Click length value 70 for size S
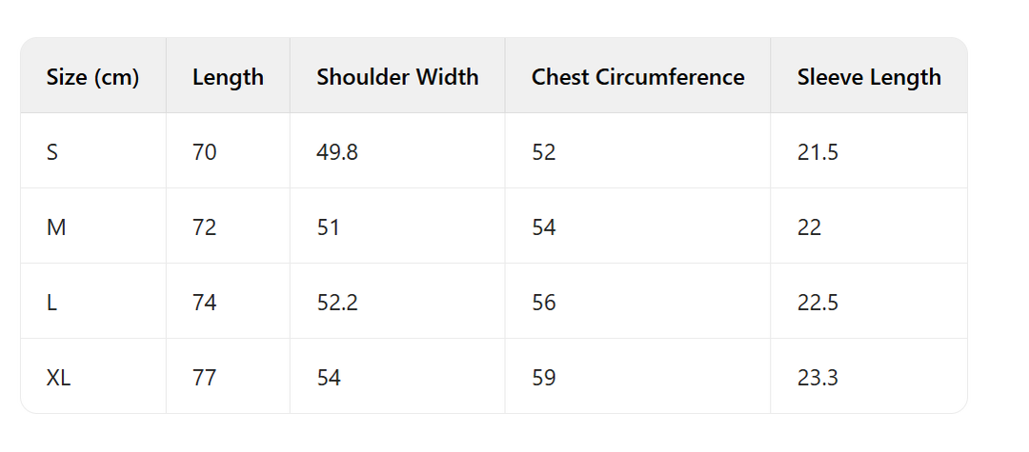This screenshot has width=1029, height=452. pos(204,152)
